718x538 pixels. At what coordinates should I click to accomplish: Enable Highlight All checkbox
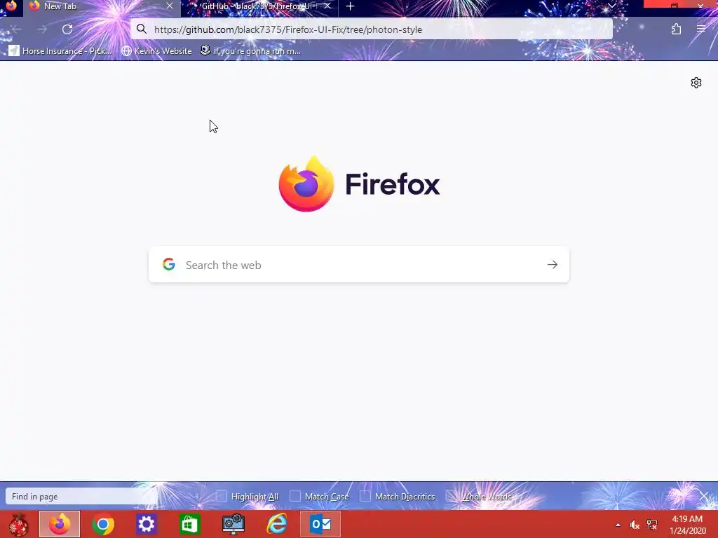[221, 496]
